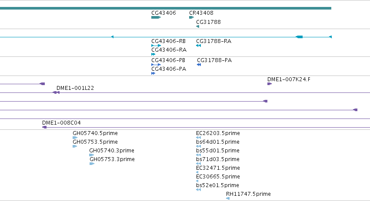Click the DME1-007K24.F purple feature arrow
The width and height of the screenshot is (370, 201).
[270, 84]
